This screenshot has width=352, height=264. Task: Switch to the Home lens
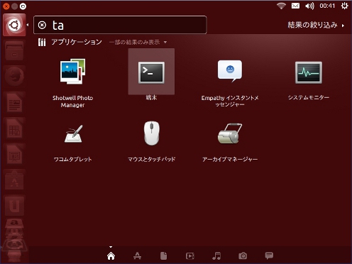click(111, 255)
